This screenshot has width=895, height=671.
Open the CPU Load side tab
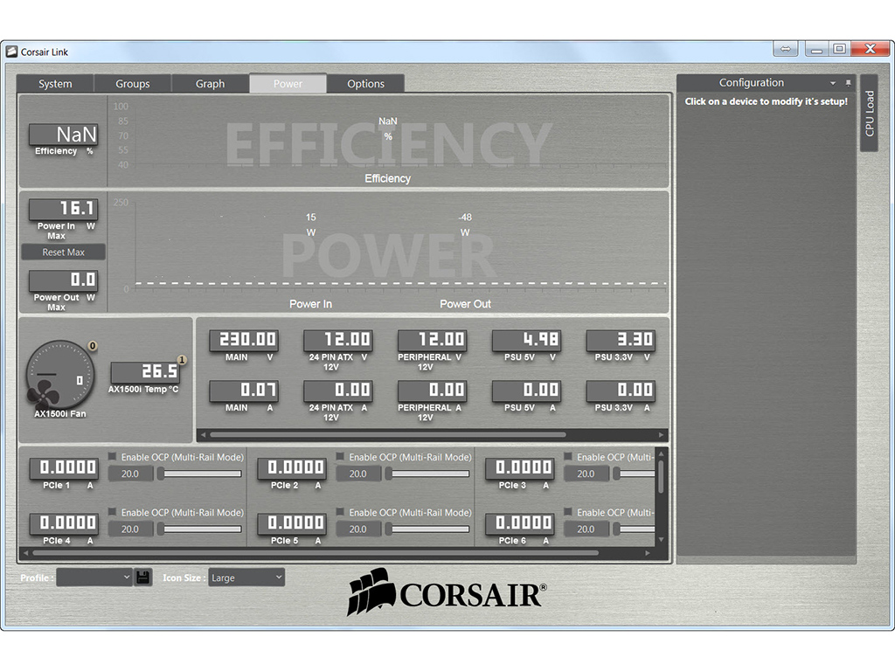(870, 113)
